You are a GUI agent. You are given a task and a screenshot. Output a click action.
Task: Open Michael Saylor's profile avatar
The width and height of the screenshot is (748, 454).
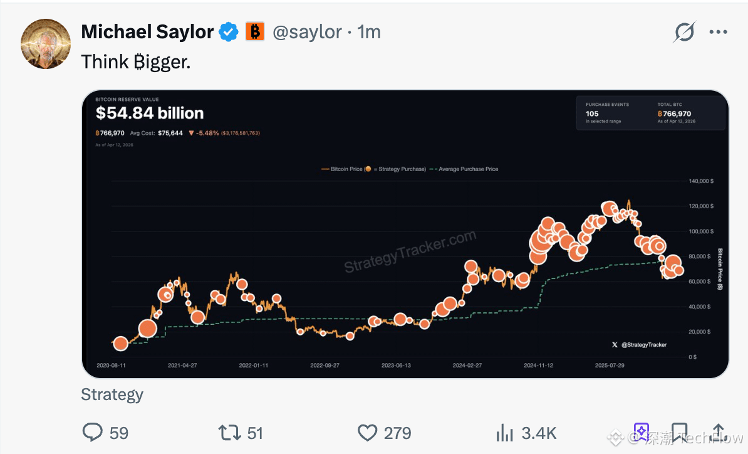(x=46, y=43)
